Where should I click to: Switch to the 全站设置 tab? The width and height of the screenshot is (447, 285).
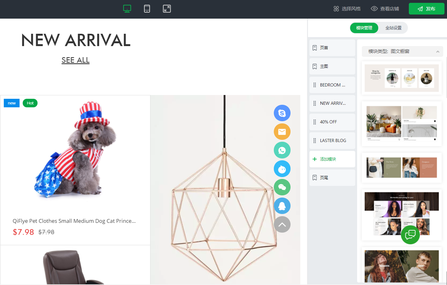click(x=393, y=28)
